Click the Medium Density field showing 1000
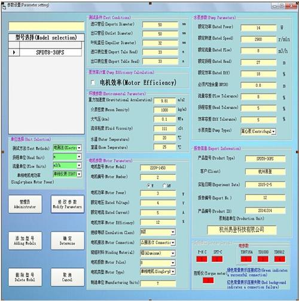 click(164, 110)
